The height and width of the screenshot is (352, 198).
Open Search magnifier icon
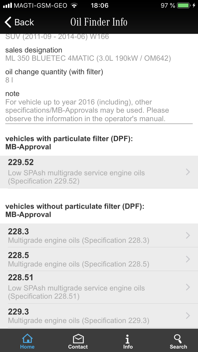tap(178, 338)
